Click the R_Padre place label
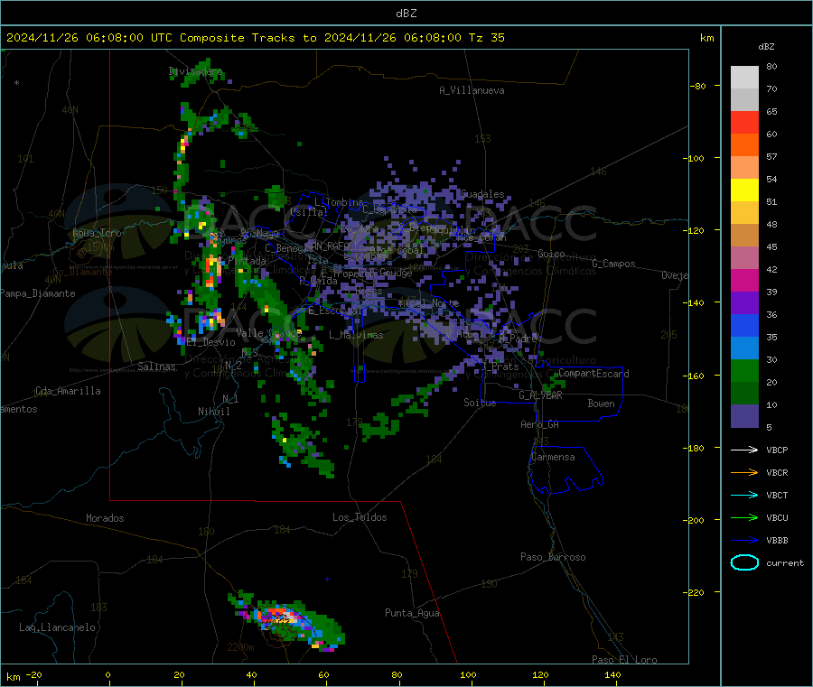 [518, 339]
